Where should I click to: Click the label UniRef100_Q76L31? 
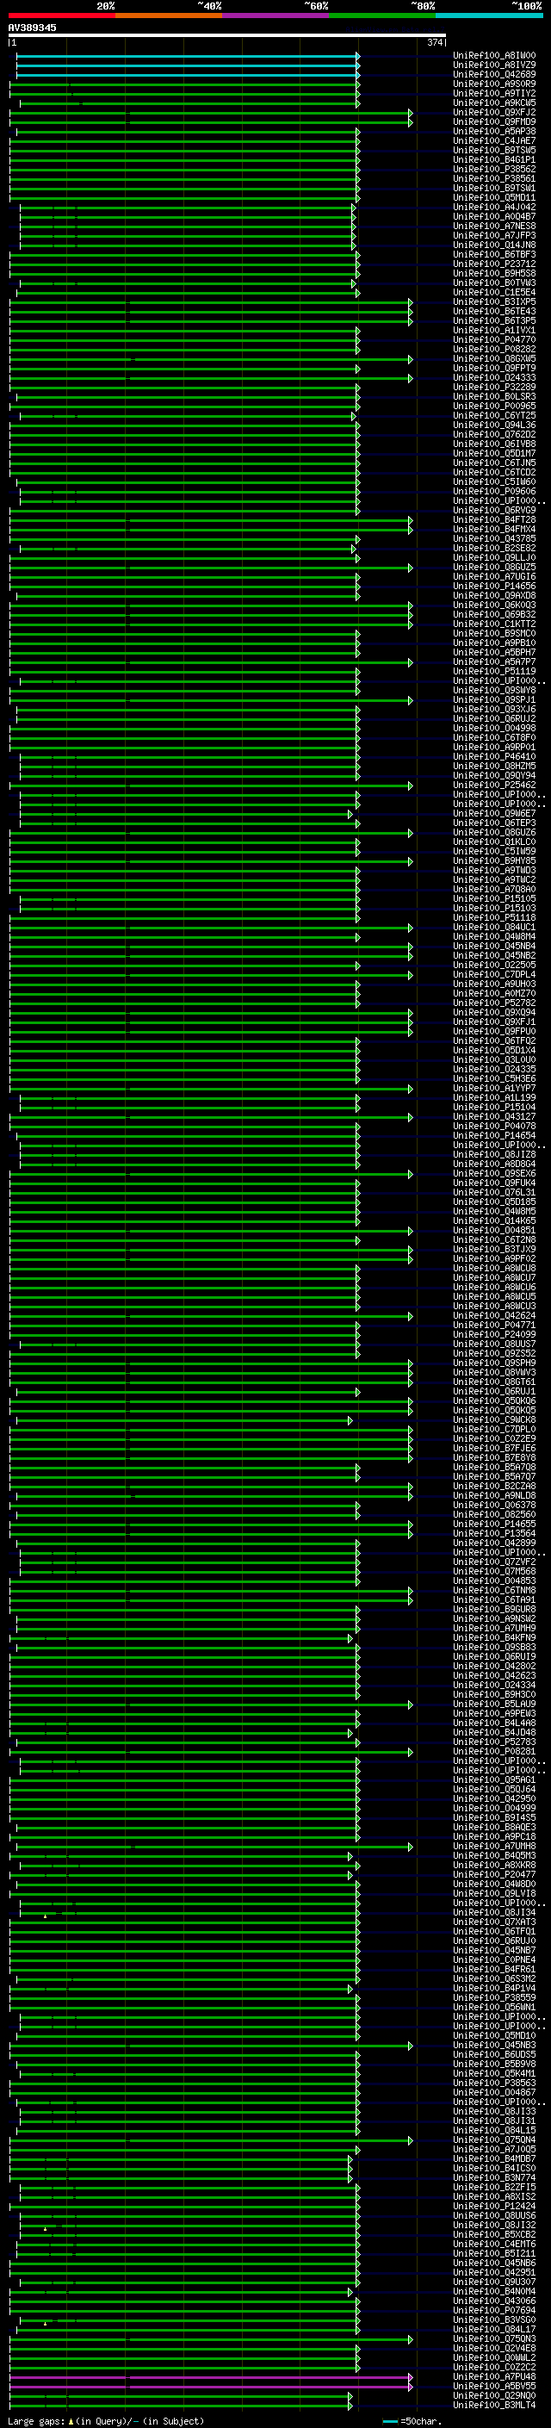pyautogui.click(x=494, y=1192)
